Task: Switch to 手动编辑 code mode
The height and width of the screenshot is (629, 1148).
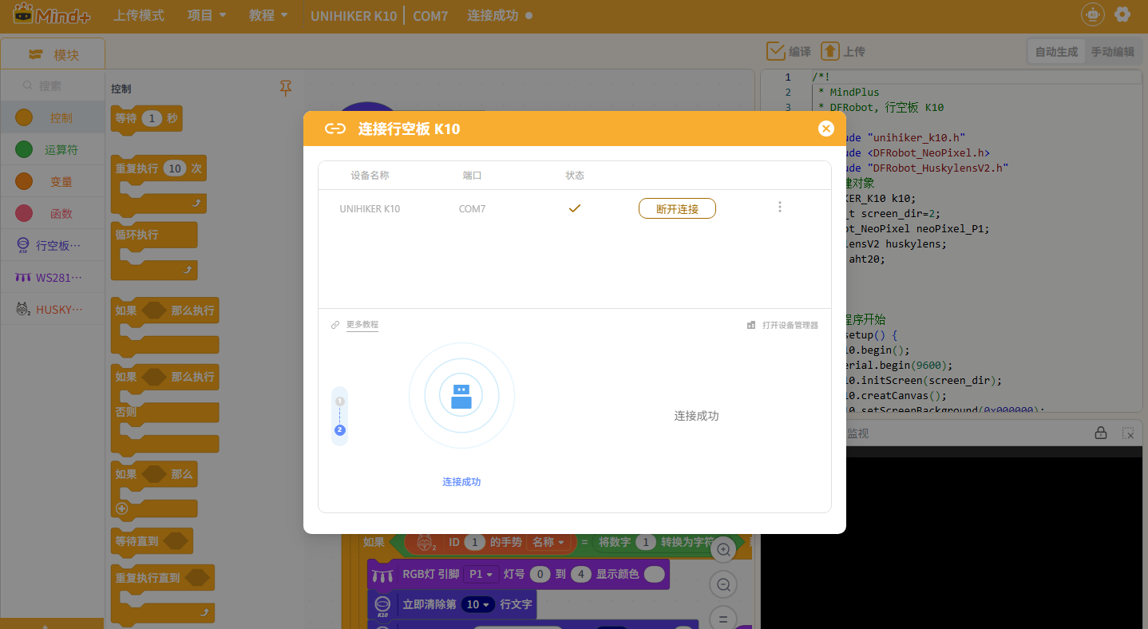Action: [x=1112, y=52]
